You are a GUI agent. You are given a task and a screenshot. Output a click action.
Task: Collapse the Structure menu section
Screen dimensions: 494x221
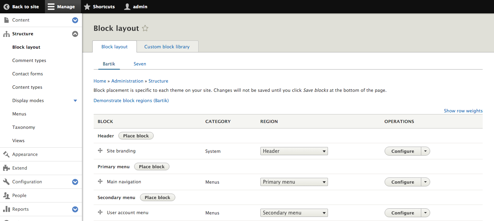click(75, 34)
